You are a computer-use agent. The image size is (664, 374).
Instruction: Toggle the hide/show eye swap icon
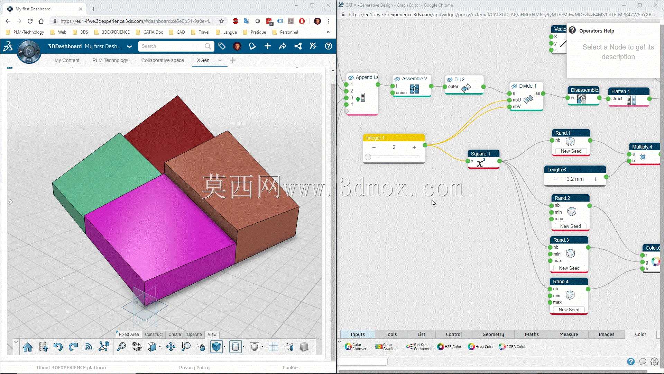137,347
